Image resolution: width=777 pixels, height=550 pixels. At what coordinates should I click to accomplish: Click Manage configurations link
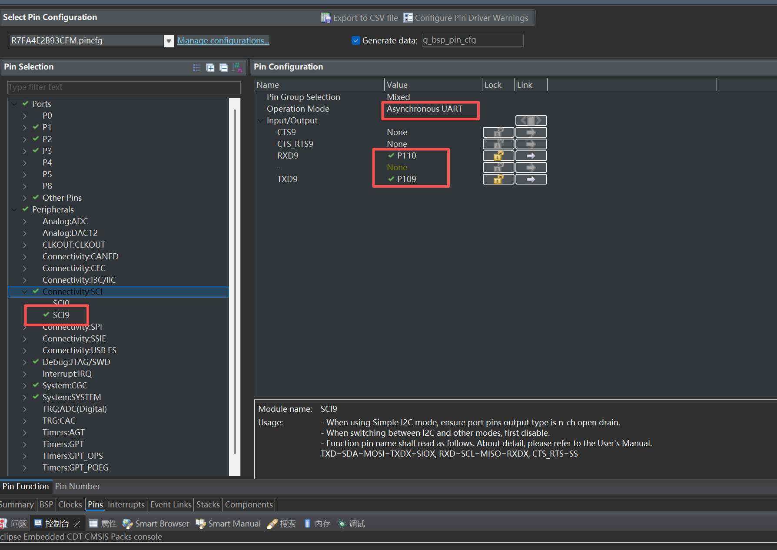tap(223, 40)
